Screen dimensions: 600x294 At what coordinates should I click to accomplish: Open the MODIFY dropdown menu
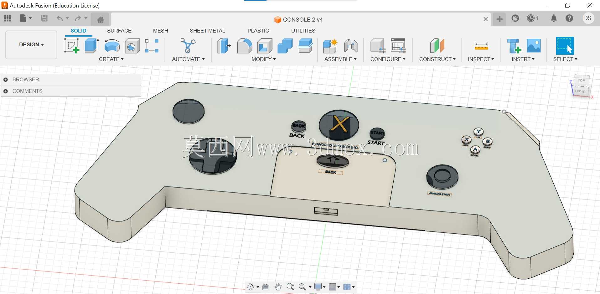tap(264, 59)
